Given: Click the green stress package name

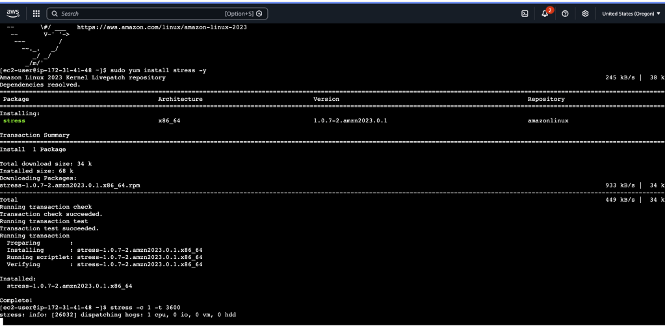Looking at the screenshot, I should click(x=14, y=120).
